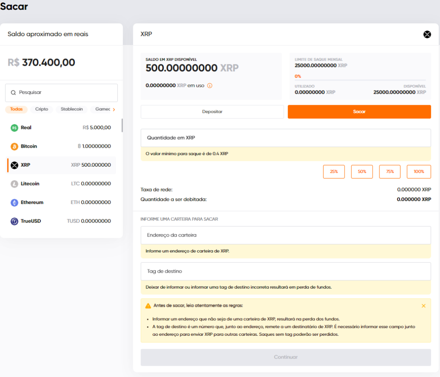Click the Litecoin coin icon
The image size is (440, 377).
pyautogui.click(x=14, y=184)
